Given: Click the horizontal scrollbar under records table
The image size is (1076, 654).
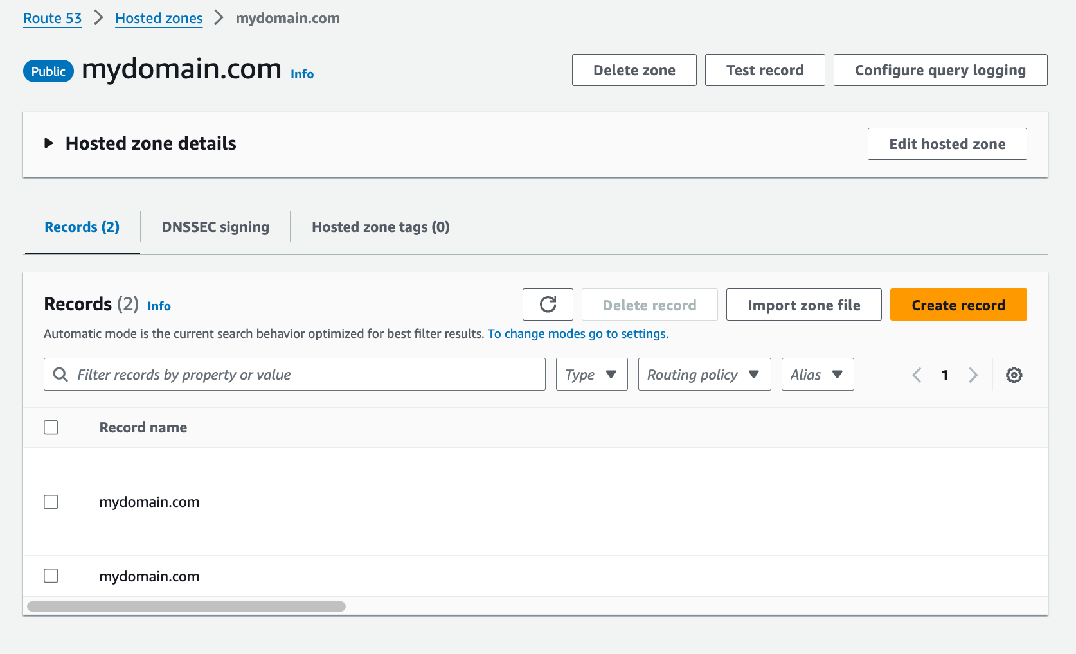Looking at the screenshot, I should (x=186, y=606).
